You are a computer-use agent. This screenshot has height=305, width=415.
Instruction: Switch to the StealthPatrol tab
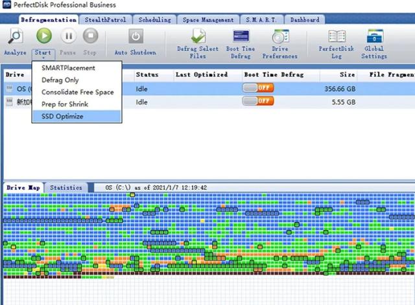pyautogui.click(x=105, y=20)
